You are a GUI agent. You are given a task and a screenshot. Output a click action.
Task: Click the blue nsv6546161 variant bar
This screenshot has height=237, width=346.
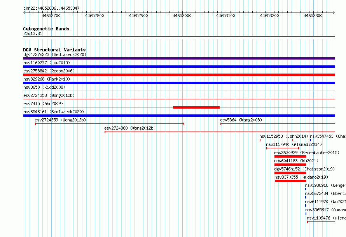[179, 116]
